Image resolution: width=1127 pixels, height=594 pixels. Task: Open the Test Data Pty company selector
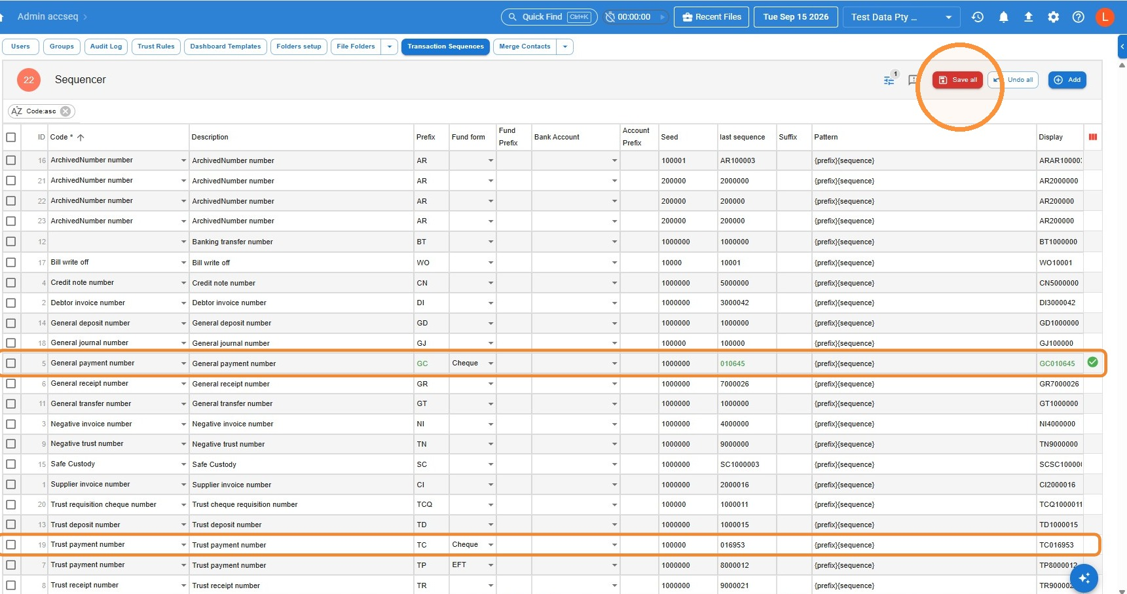[x=901, y=17]
